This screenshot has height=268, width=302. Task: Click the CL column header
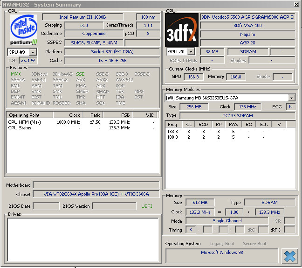click(189, 125)
